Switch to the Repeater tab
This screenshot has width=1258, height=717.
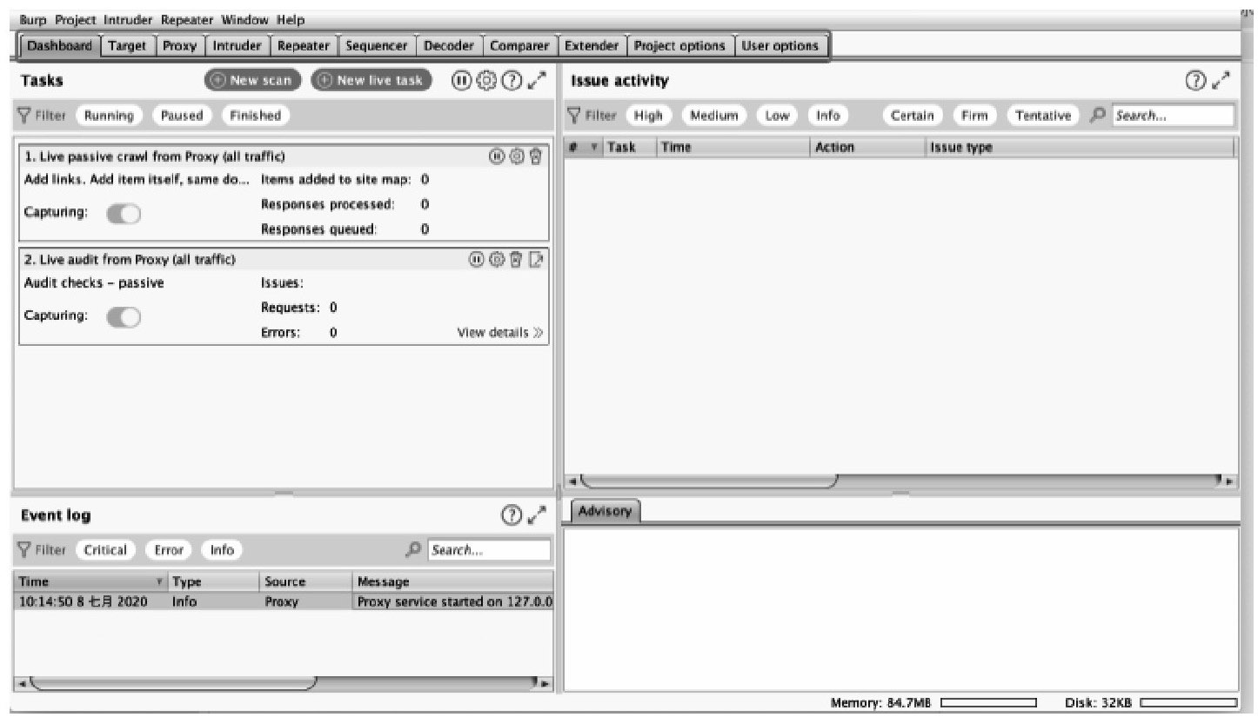click(304, 46)
